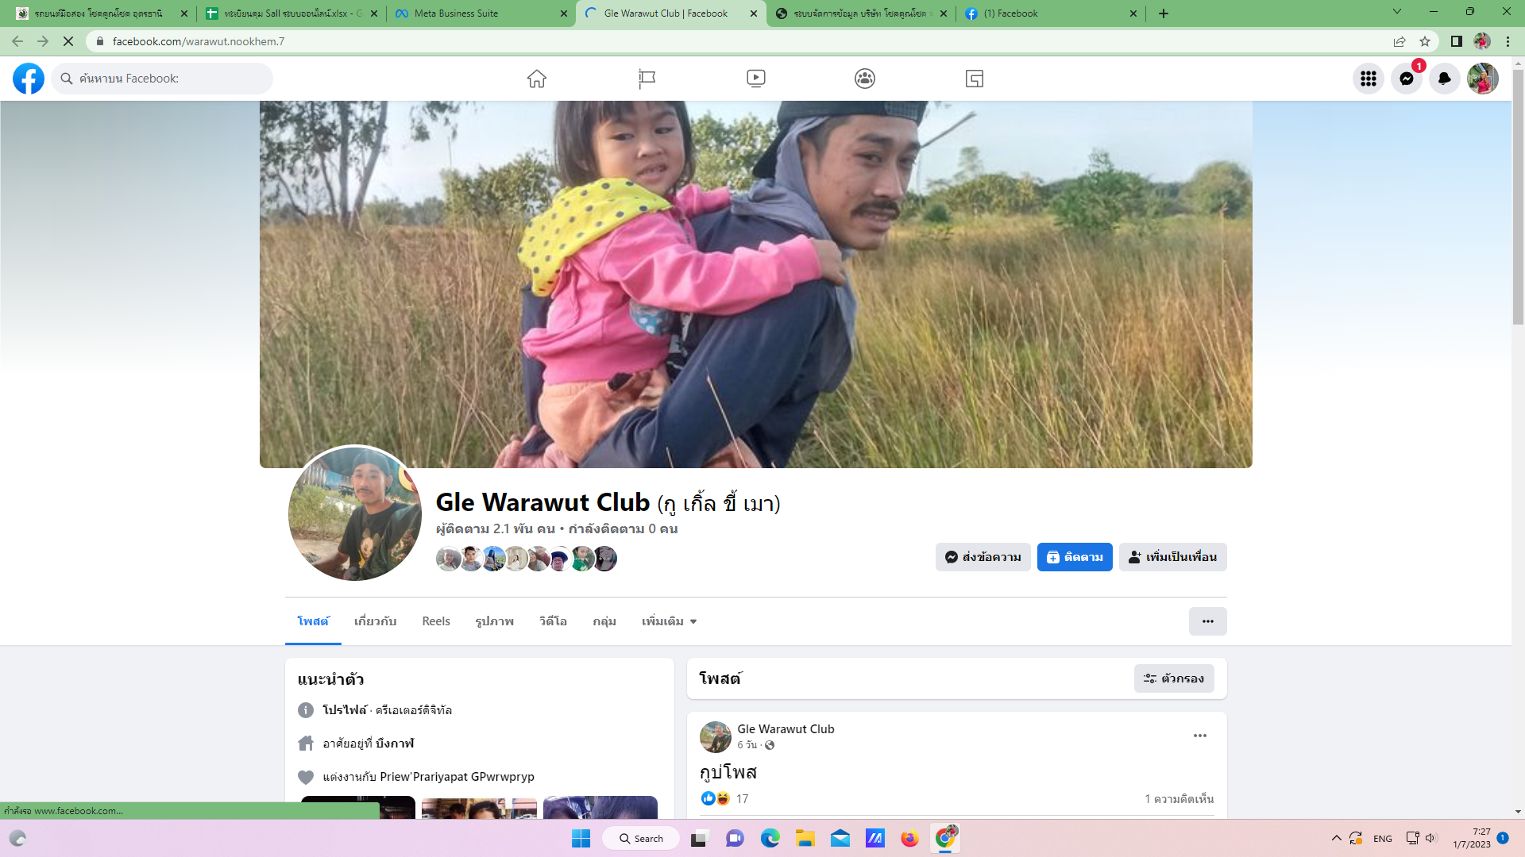
Task: Open Groups icon in top navigation
Action: (x=865, y=79)
